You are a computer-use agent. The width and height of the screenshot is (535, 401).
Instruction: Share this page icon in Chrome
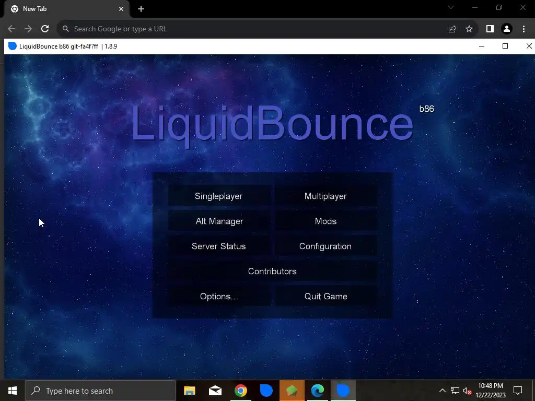452,29
